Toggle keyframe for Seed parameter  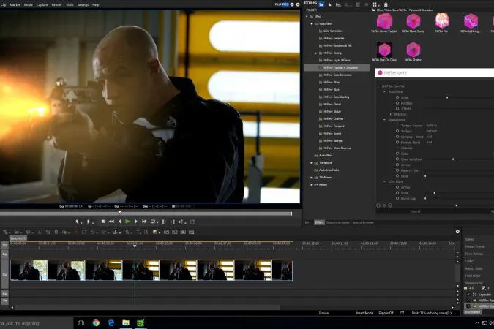397,176
